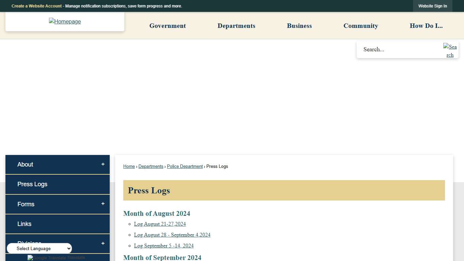This screenshot has width=464, height=261.
Task: Open Log September 5-14, 2024 link
Action: (x=164, y=246)
